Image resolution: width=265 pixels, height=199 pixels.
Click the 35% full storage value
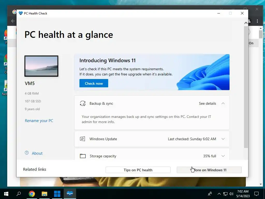click(210, 156)
